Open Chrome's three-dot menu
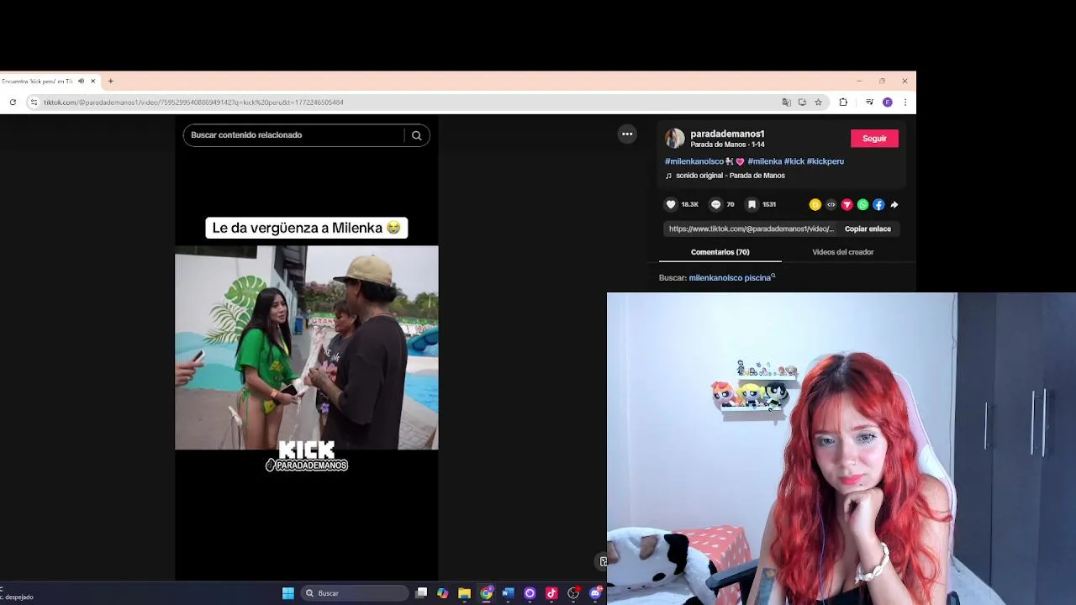 point(905,103)
